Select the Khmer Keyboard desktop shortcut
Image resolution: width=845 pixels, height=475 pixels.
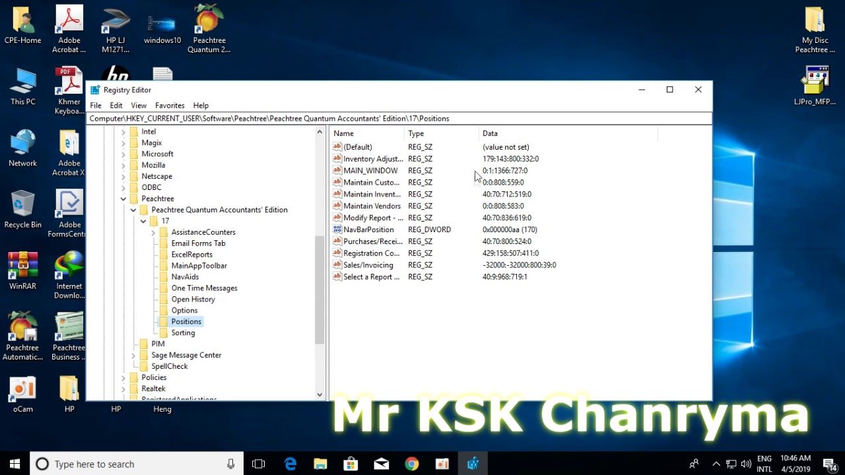click(69, 91)
